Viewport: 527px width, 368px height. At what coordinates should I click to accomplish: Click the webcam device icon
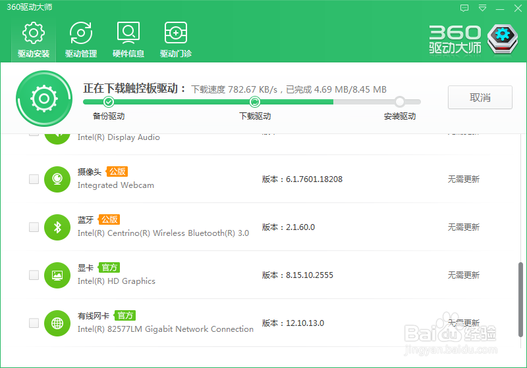tap(57, 179)
